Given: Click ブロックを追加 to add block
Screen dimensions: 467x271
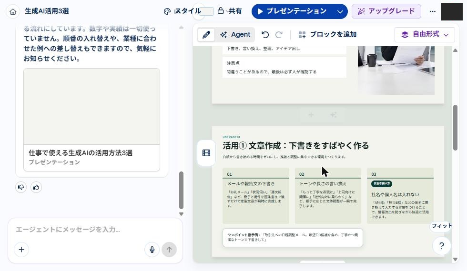Looking at the screenshot, I should (327, 35).
